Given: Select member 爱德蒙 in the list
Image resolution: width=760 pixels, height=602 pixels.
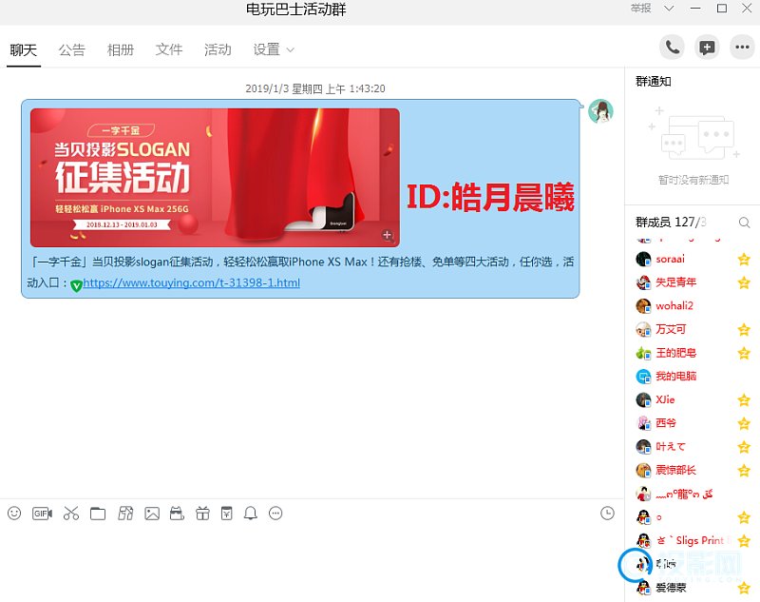Looking at the screenshot, I should click(693, 588).
